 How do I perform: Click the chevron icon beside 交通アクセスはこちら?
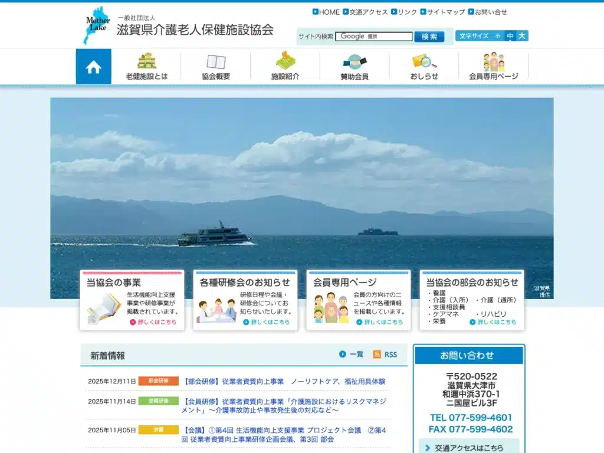tap(427, 448)
